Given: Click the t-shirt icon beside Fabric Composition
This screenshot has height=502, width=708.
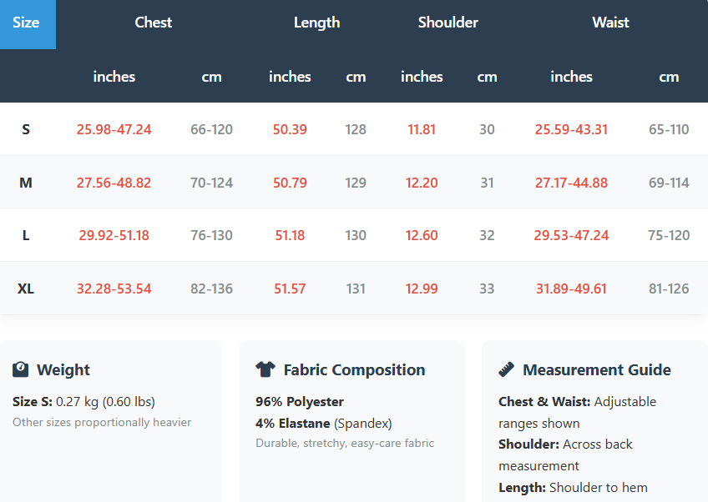Looking at the screenshot, I should (x=265, y=369).
